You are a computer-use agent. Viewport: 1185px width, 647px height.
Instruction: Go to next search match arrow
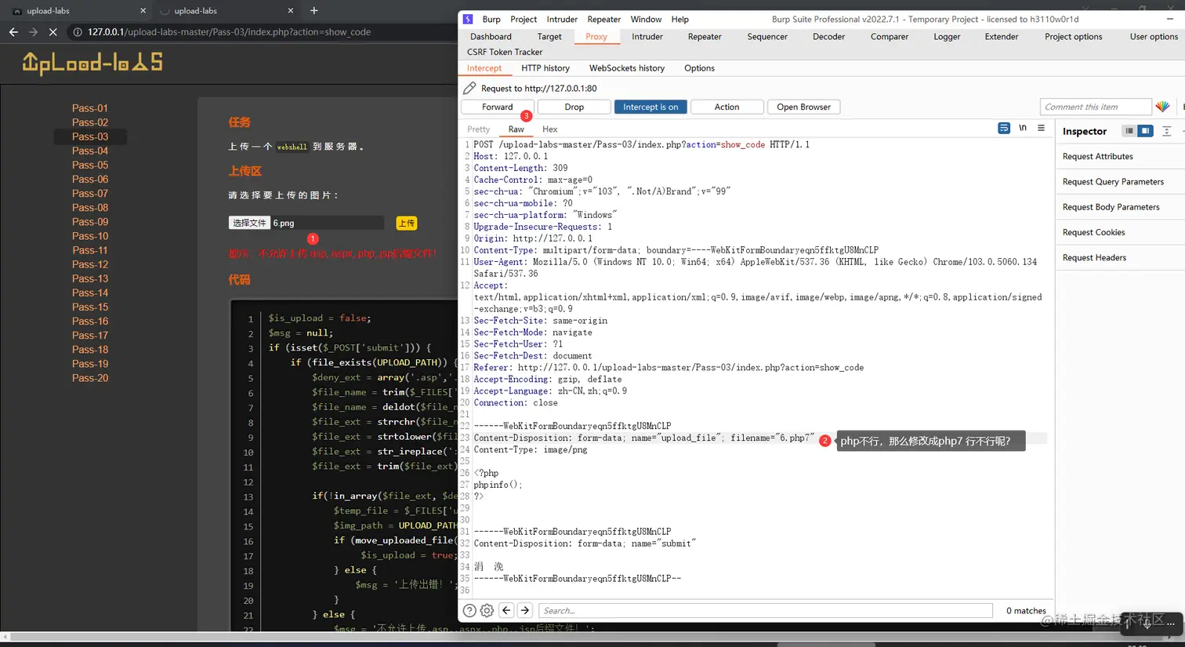tap(525, 610)
